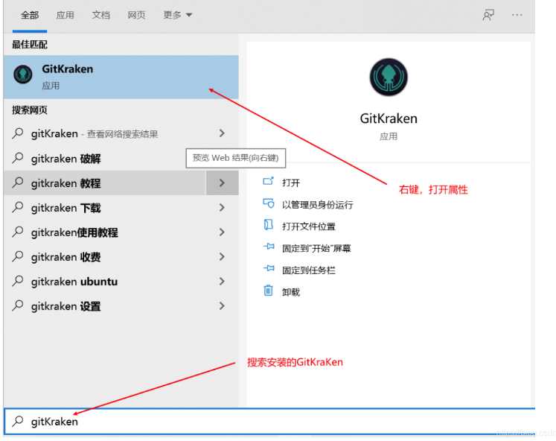Select 固定到"开始"屏幕 action
This screenshot has height=441, width=556.
pos(316,248)
